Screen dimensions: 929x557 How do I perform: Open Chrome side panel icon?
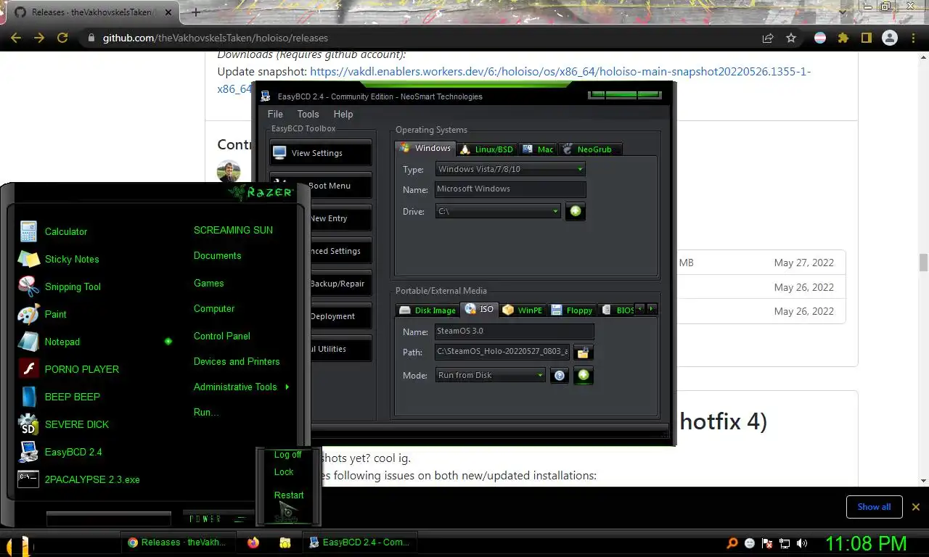coord(867,38)
